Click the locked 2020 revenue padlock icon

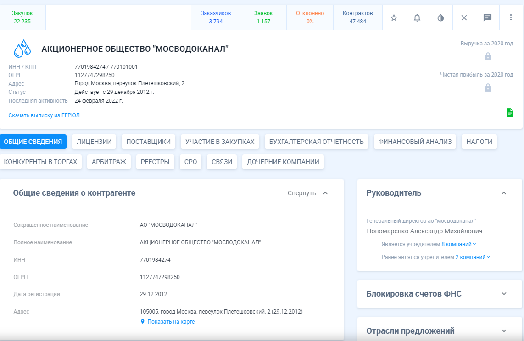(488, 56)
